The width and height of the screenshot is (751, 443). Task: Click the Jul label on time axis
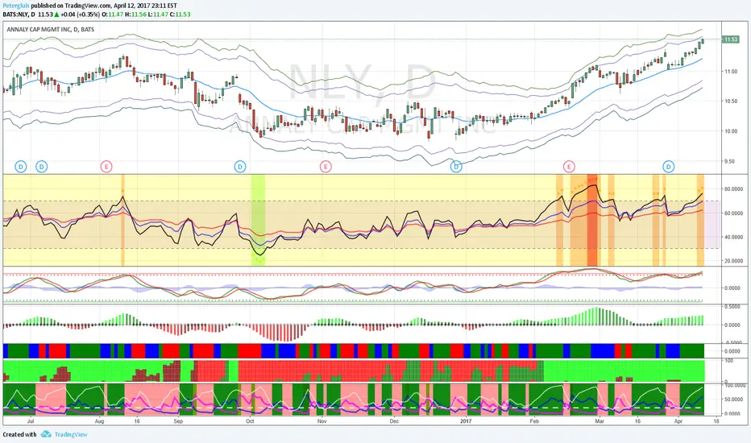click(30, 421)
